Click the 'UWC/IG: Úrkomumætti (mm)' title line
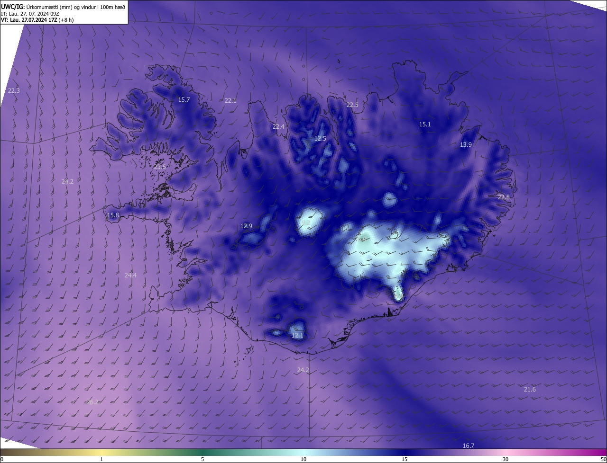This screenshot has height=463, width=607. [63, 6]
